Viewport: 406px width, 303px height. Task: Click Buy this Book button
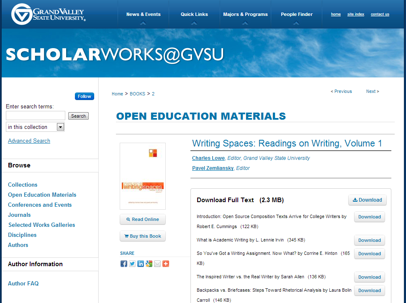point(143,236)
